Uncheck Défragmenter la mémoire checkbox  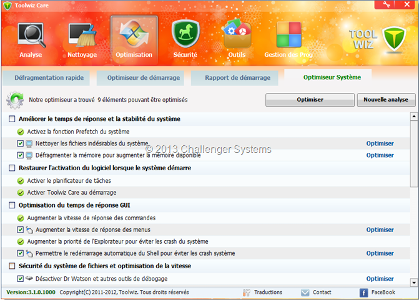point(21,155)
